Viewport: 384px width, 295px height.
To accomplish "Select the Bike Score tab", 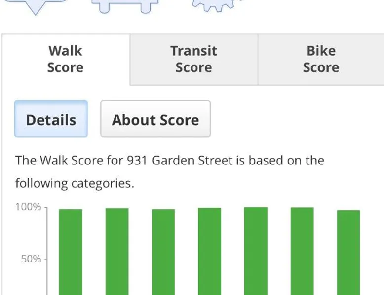I will pos(321,59).
